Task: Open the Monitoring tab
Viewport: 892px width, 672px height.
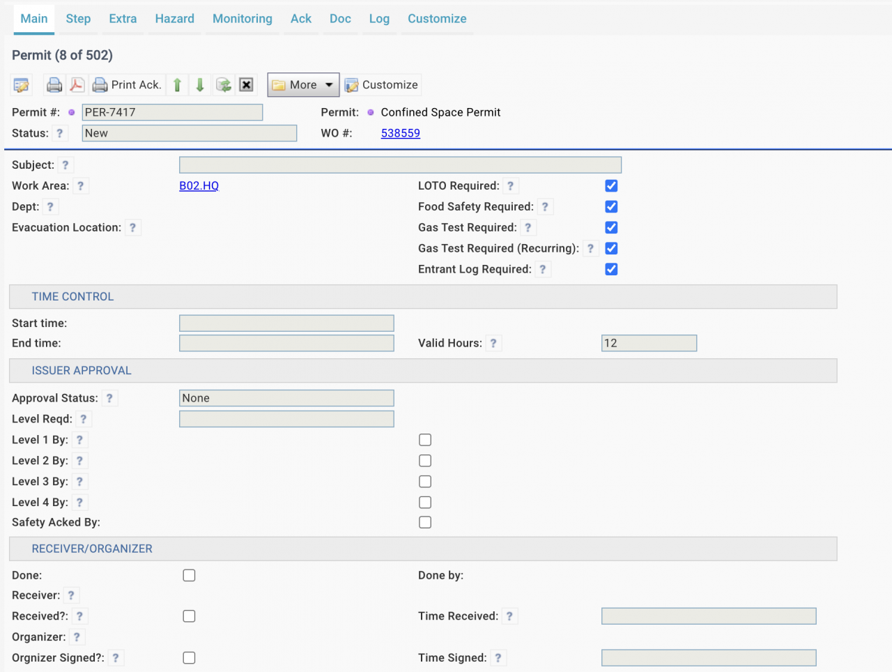Action: tap(243, 19)
